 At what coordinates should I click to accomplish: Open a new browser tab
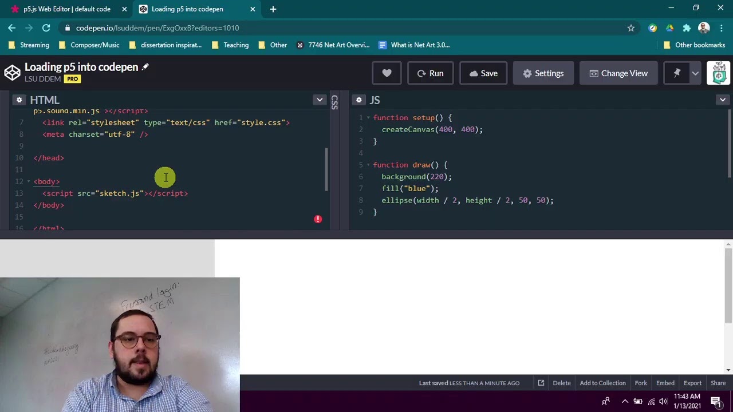pyautogui.click(x=273, y=9)
